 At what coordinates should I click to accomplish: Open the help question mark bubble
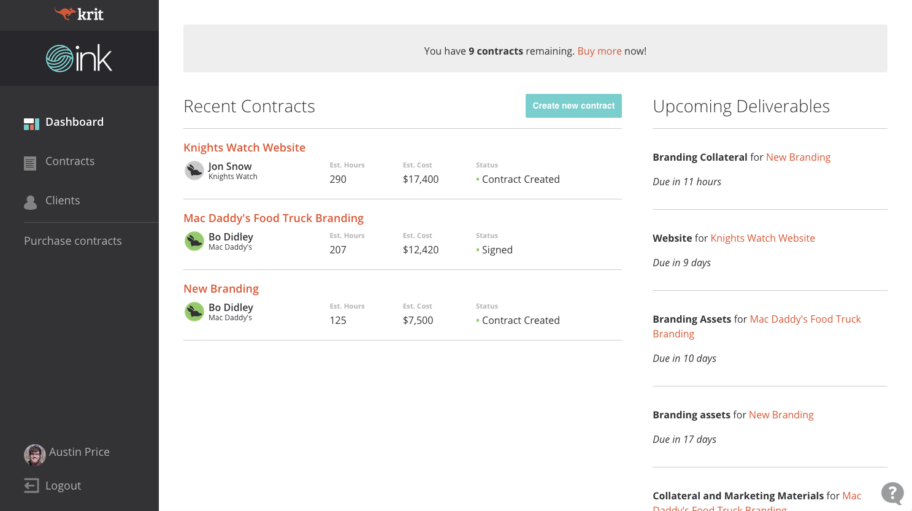click(892, 493)
